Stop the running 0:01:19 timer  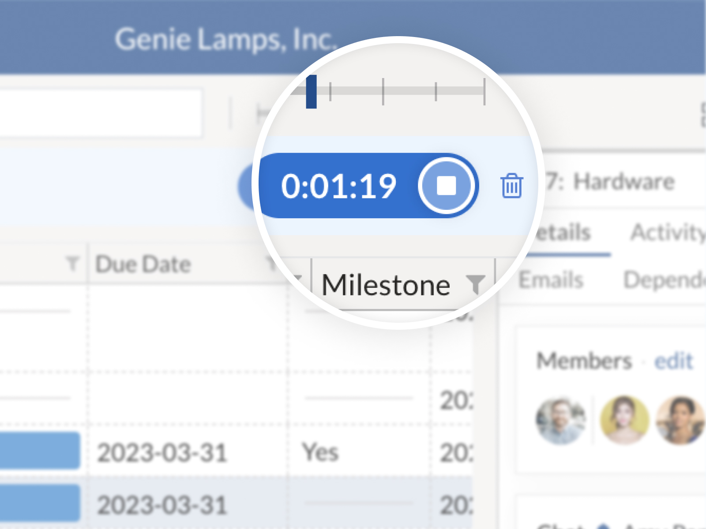click(x=446, y=186)
